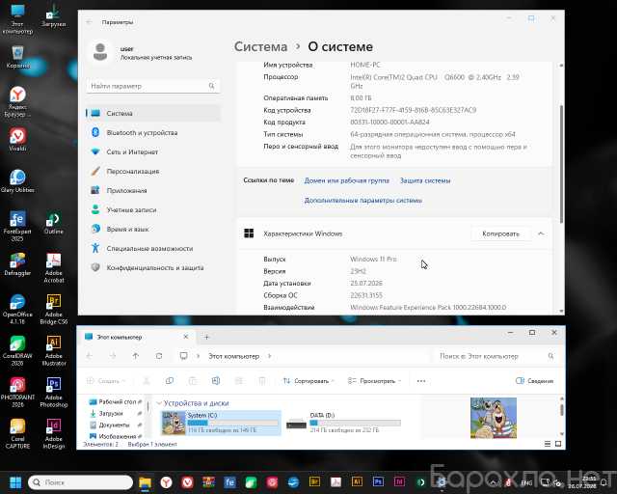The height and width of the screenshot is (494, 617).
Task: Open 'Учетные записи' settings section
Action: (153, 210)
